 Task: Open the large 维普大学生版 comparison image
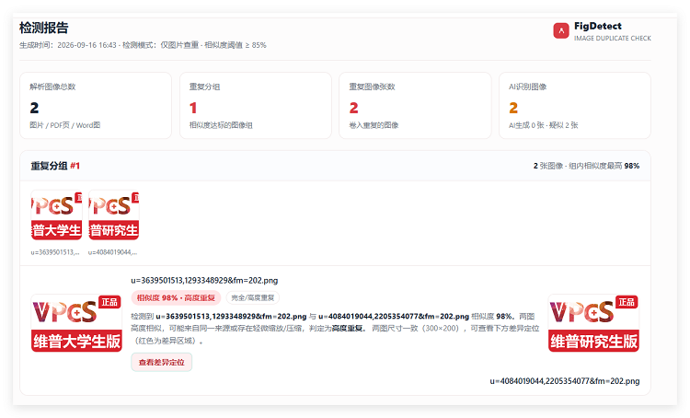coord(76,323)
